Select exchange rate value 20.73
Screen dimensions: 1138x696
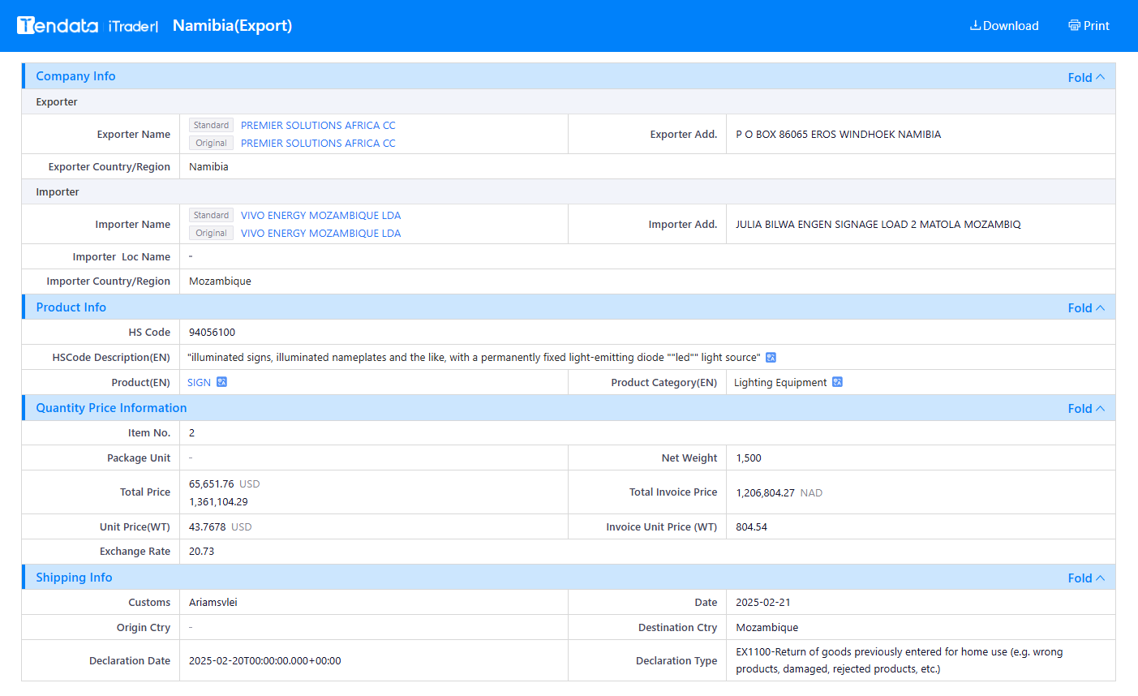(x=201, y=551)
